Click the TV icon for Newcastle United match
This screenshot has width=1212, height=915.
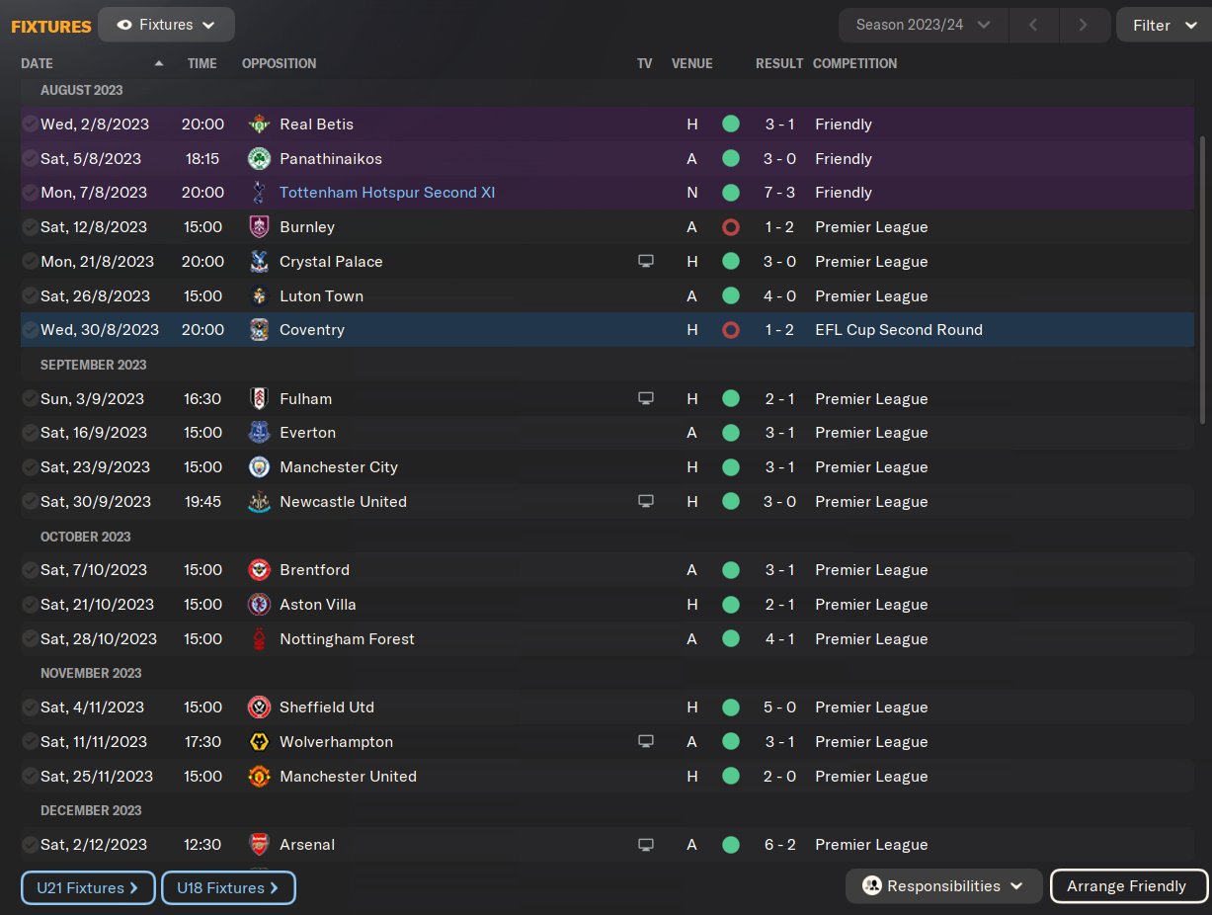(646, 502)
